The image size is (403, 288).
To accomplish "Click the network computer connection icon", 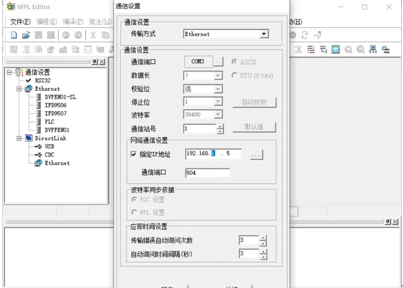I will (373, 49).
